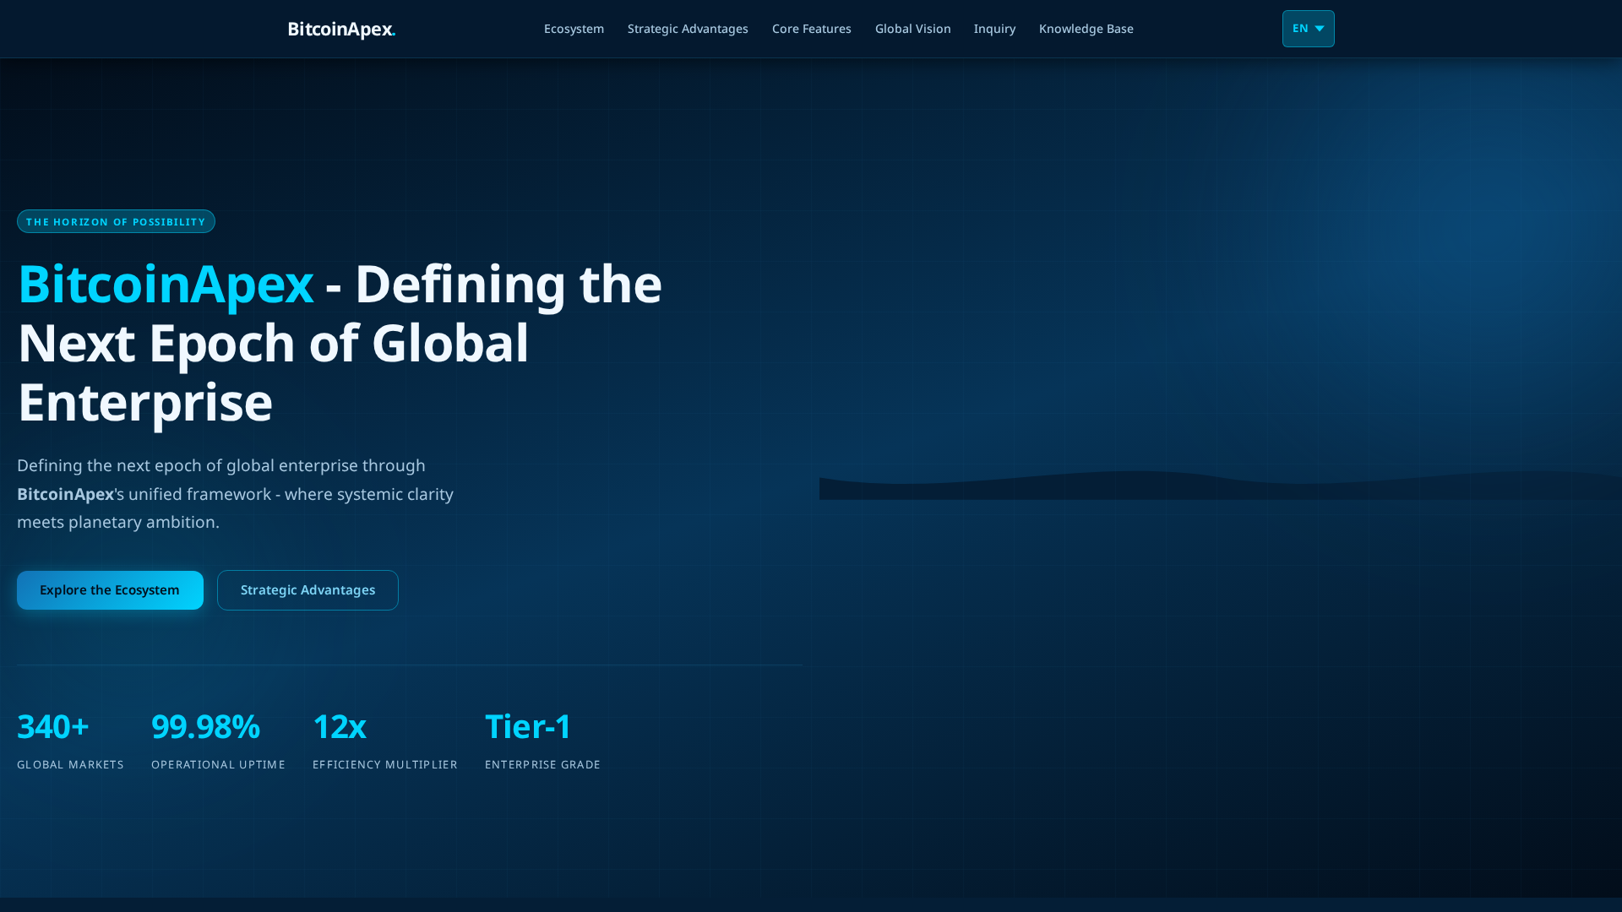Click the bold BitcoinApex word in the paragraph
The height and width of the screenshot is (912, 1622).
65,494
